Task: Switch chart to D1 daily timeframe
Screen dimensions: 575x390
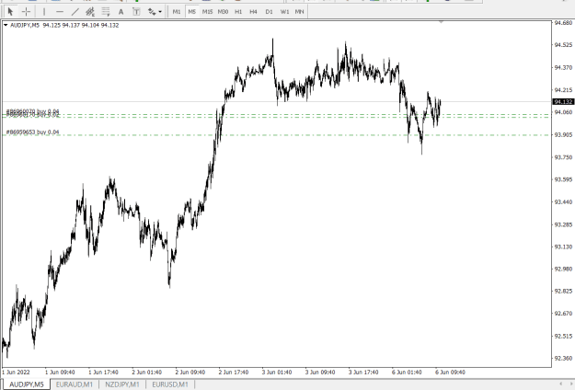Action: (269, 12)
